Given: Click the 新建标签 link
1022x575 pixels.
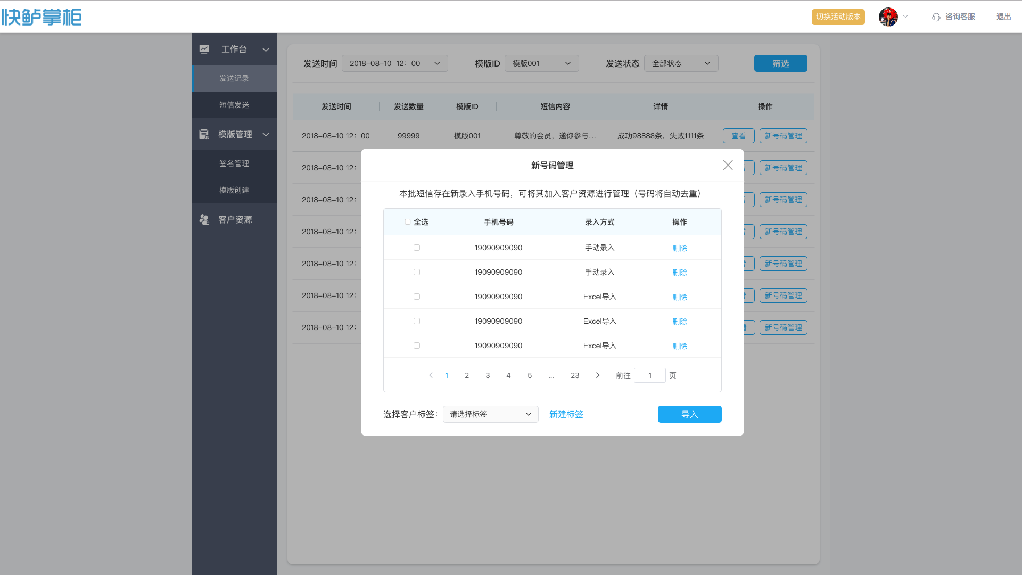Looking at the screenshot, I should pos(566,414).
